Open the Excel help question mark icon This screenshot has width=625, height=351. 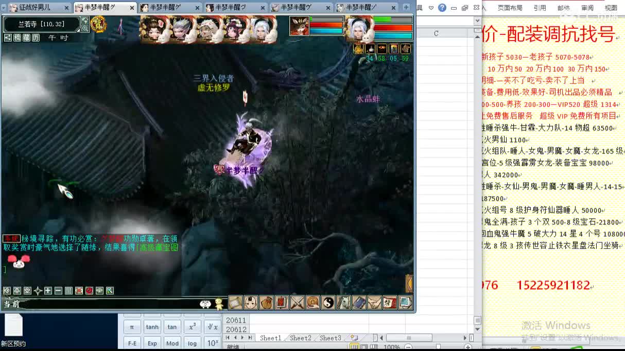(442, 8)
